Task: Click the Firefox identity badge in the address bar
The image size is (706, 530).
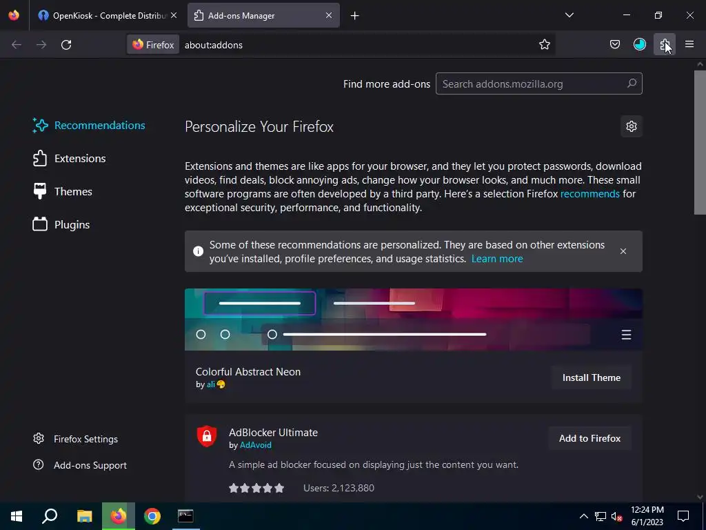Action: [x=153, y=45]
